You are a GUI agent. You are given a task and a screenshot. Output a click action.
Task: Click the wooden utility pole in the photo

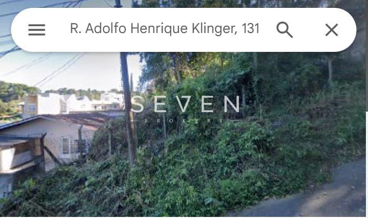129,108
